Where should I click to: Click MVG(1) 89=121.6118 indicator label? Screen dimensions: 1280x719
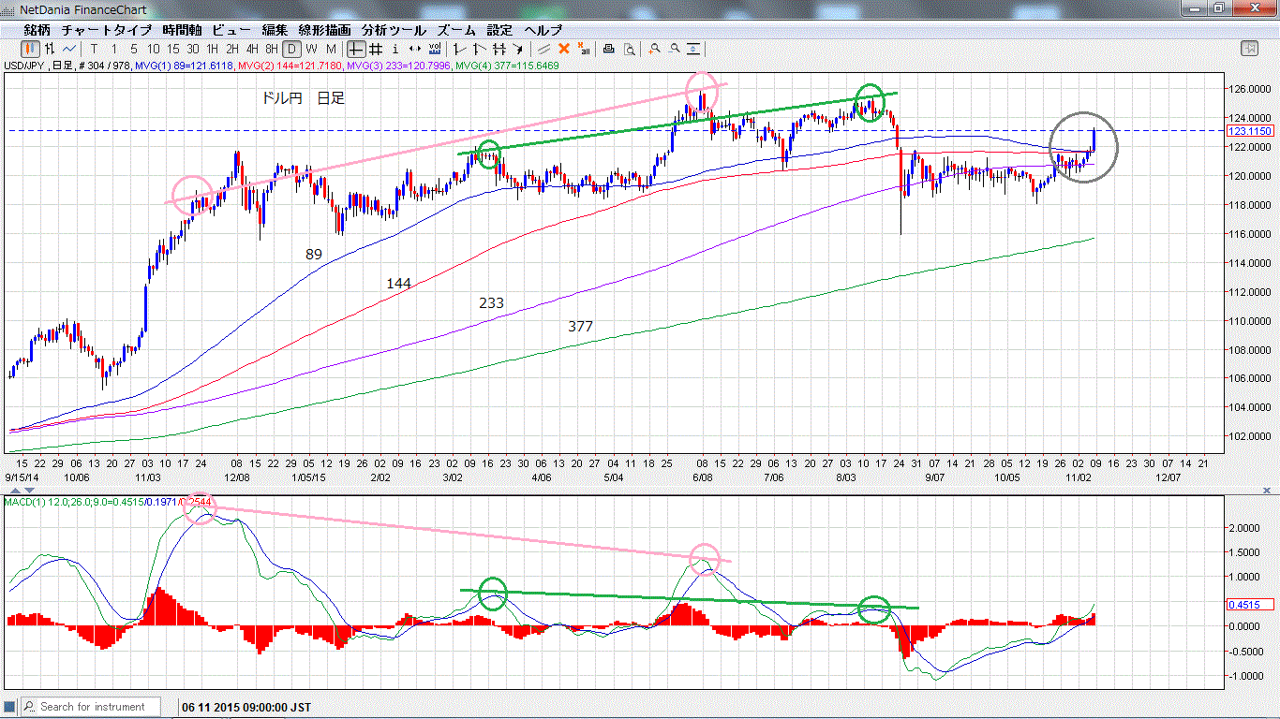tap(183, 66)
